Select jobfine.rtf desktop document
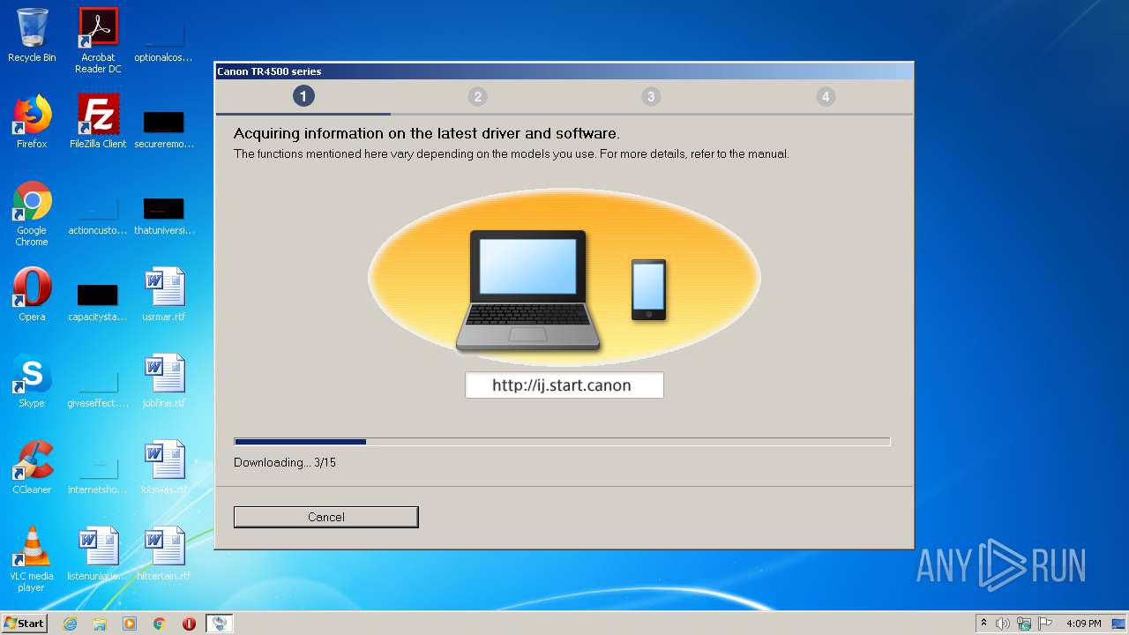 point(163,381)
